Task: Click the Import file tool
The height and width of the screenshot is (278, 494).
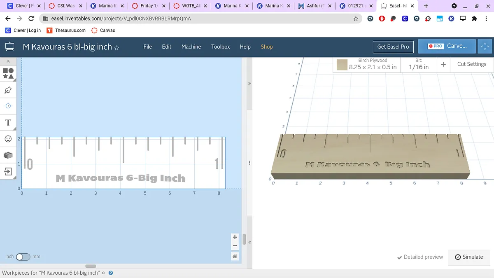Action: click(8, 171)
